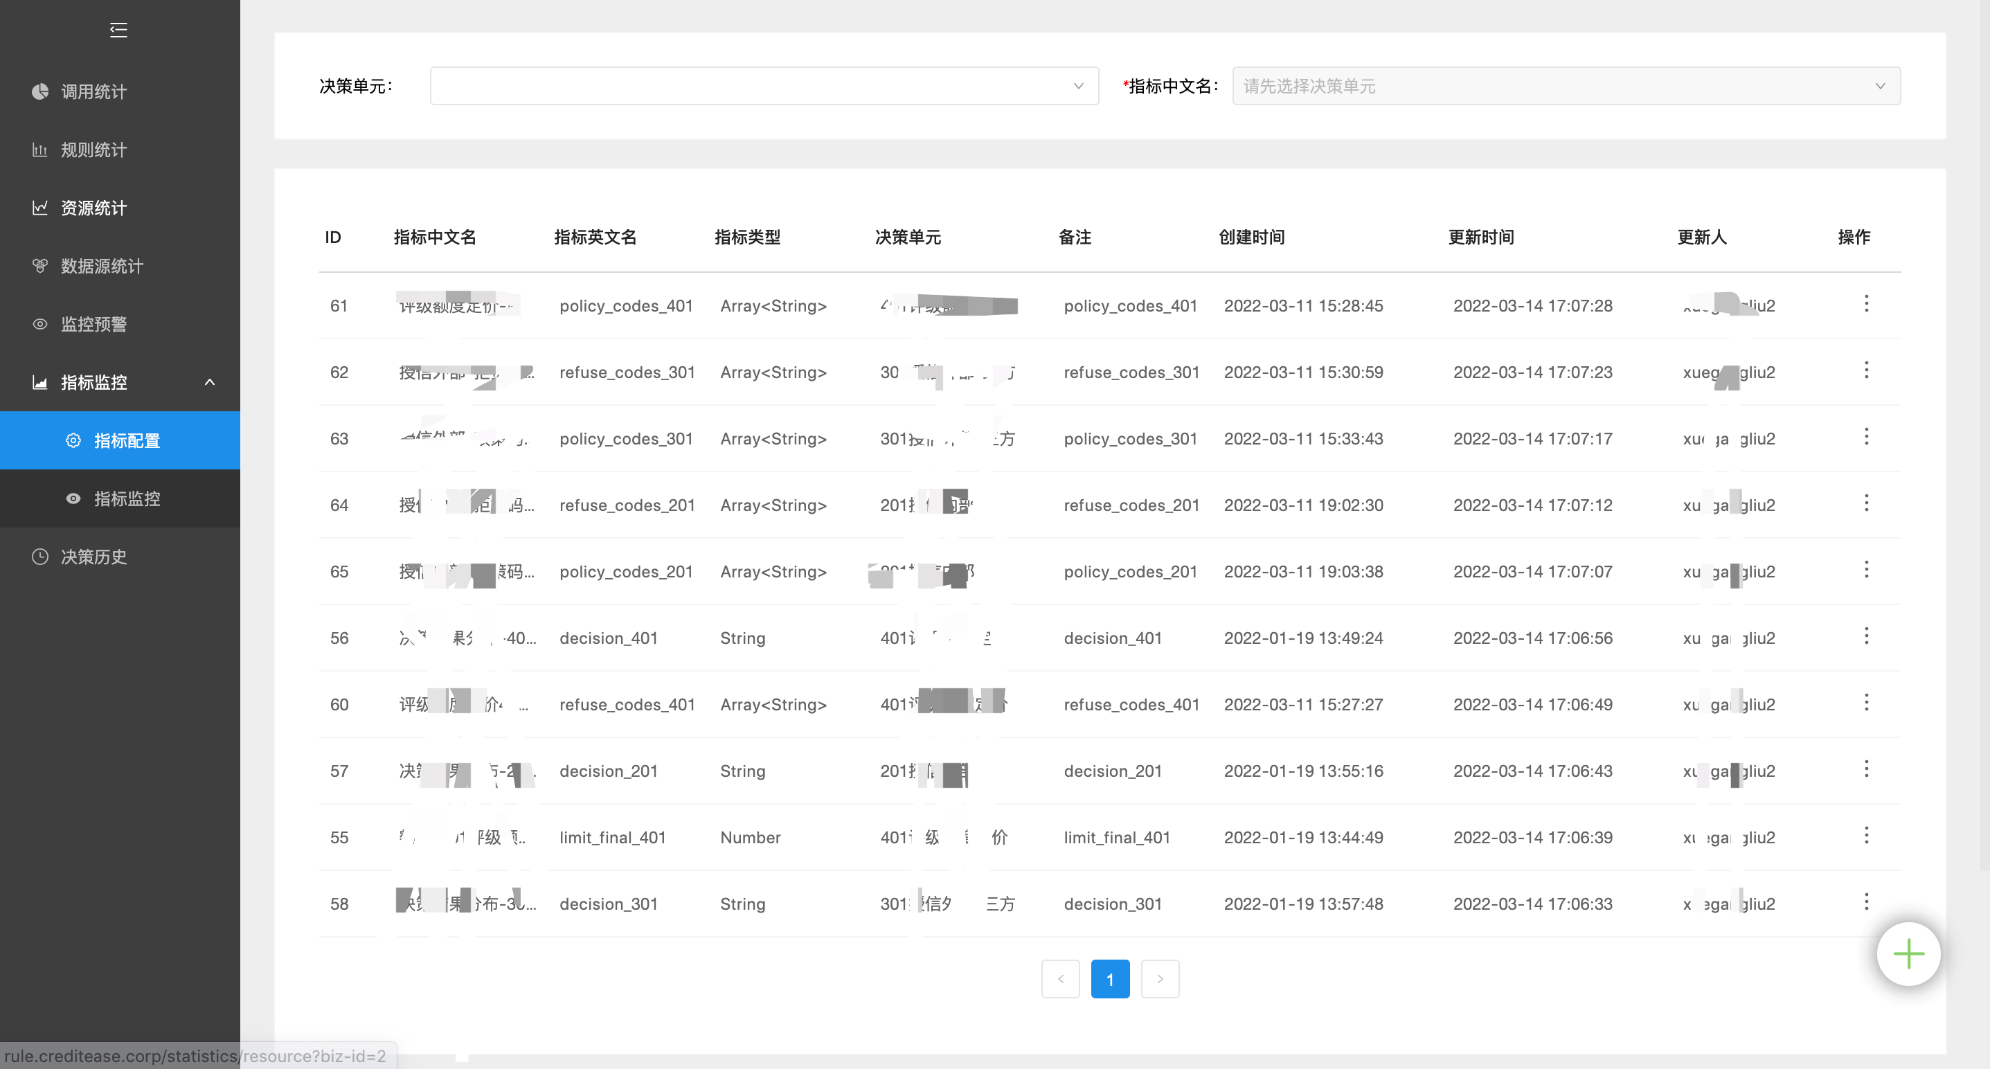Open the actions menu for row ID 61
Screen dimensions: 1990x1069
pyautogui.click(x=1866, y=303)
